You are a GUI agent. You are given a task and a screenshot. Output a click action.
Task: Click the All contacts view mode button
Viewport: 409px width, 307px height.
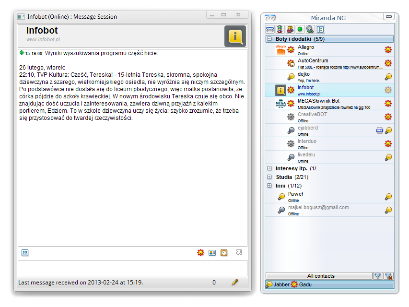tap(319, 276)
